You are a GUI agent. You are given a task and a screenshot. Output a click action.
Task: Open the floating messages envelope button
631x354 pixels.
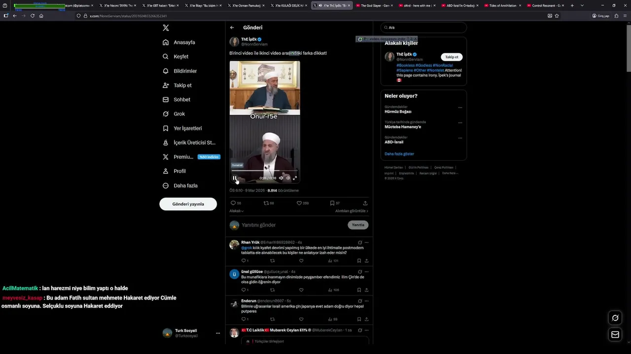615,335
